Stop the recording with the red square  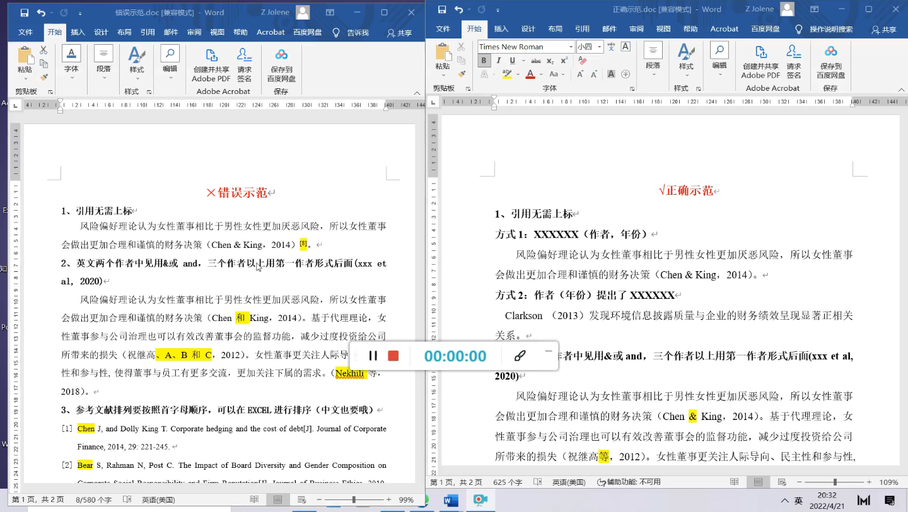[393, 356]
